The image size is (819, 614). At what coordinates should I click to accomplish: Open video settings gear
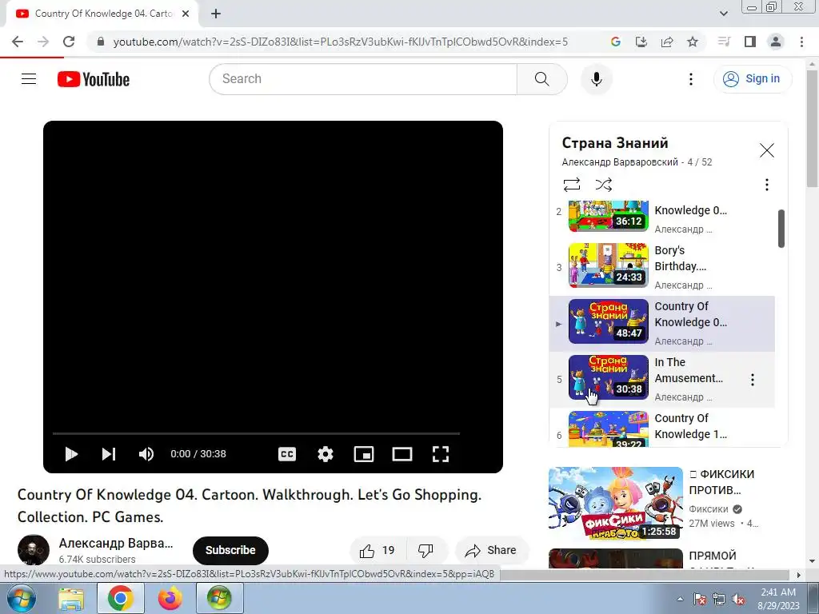pyautogui.click(x=326, y=454)
